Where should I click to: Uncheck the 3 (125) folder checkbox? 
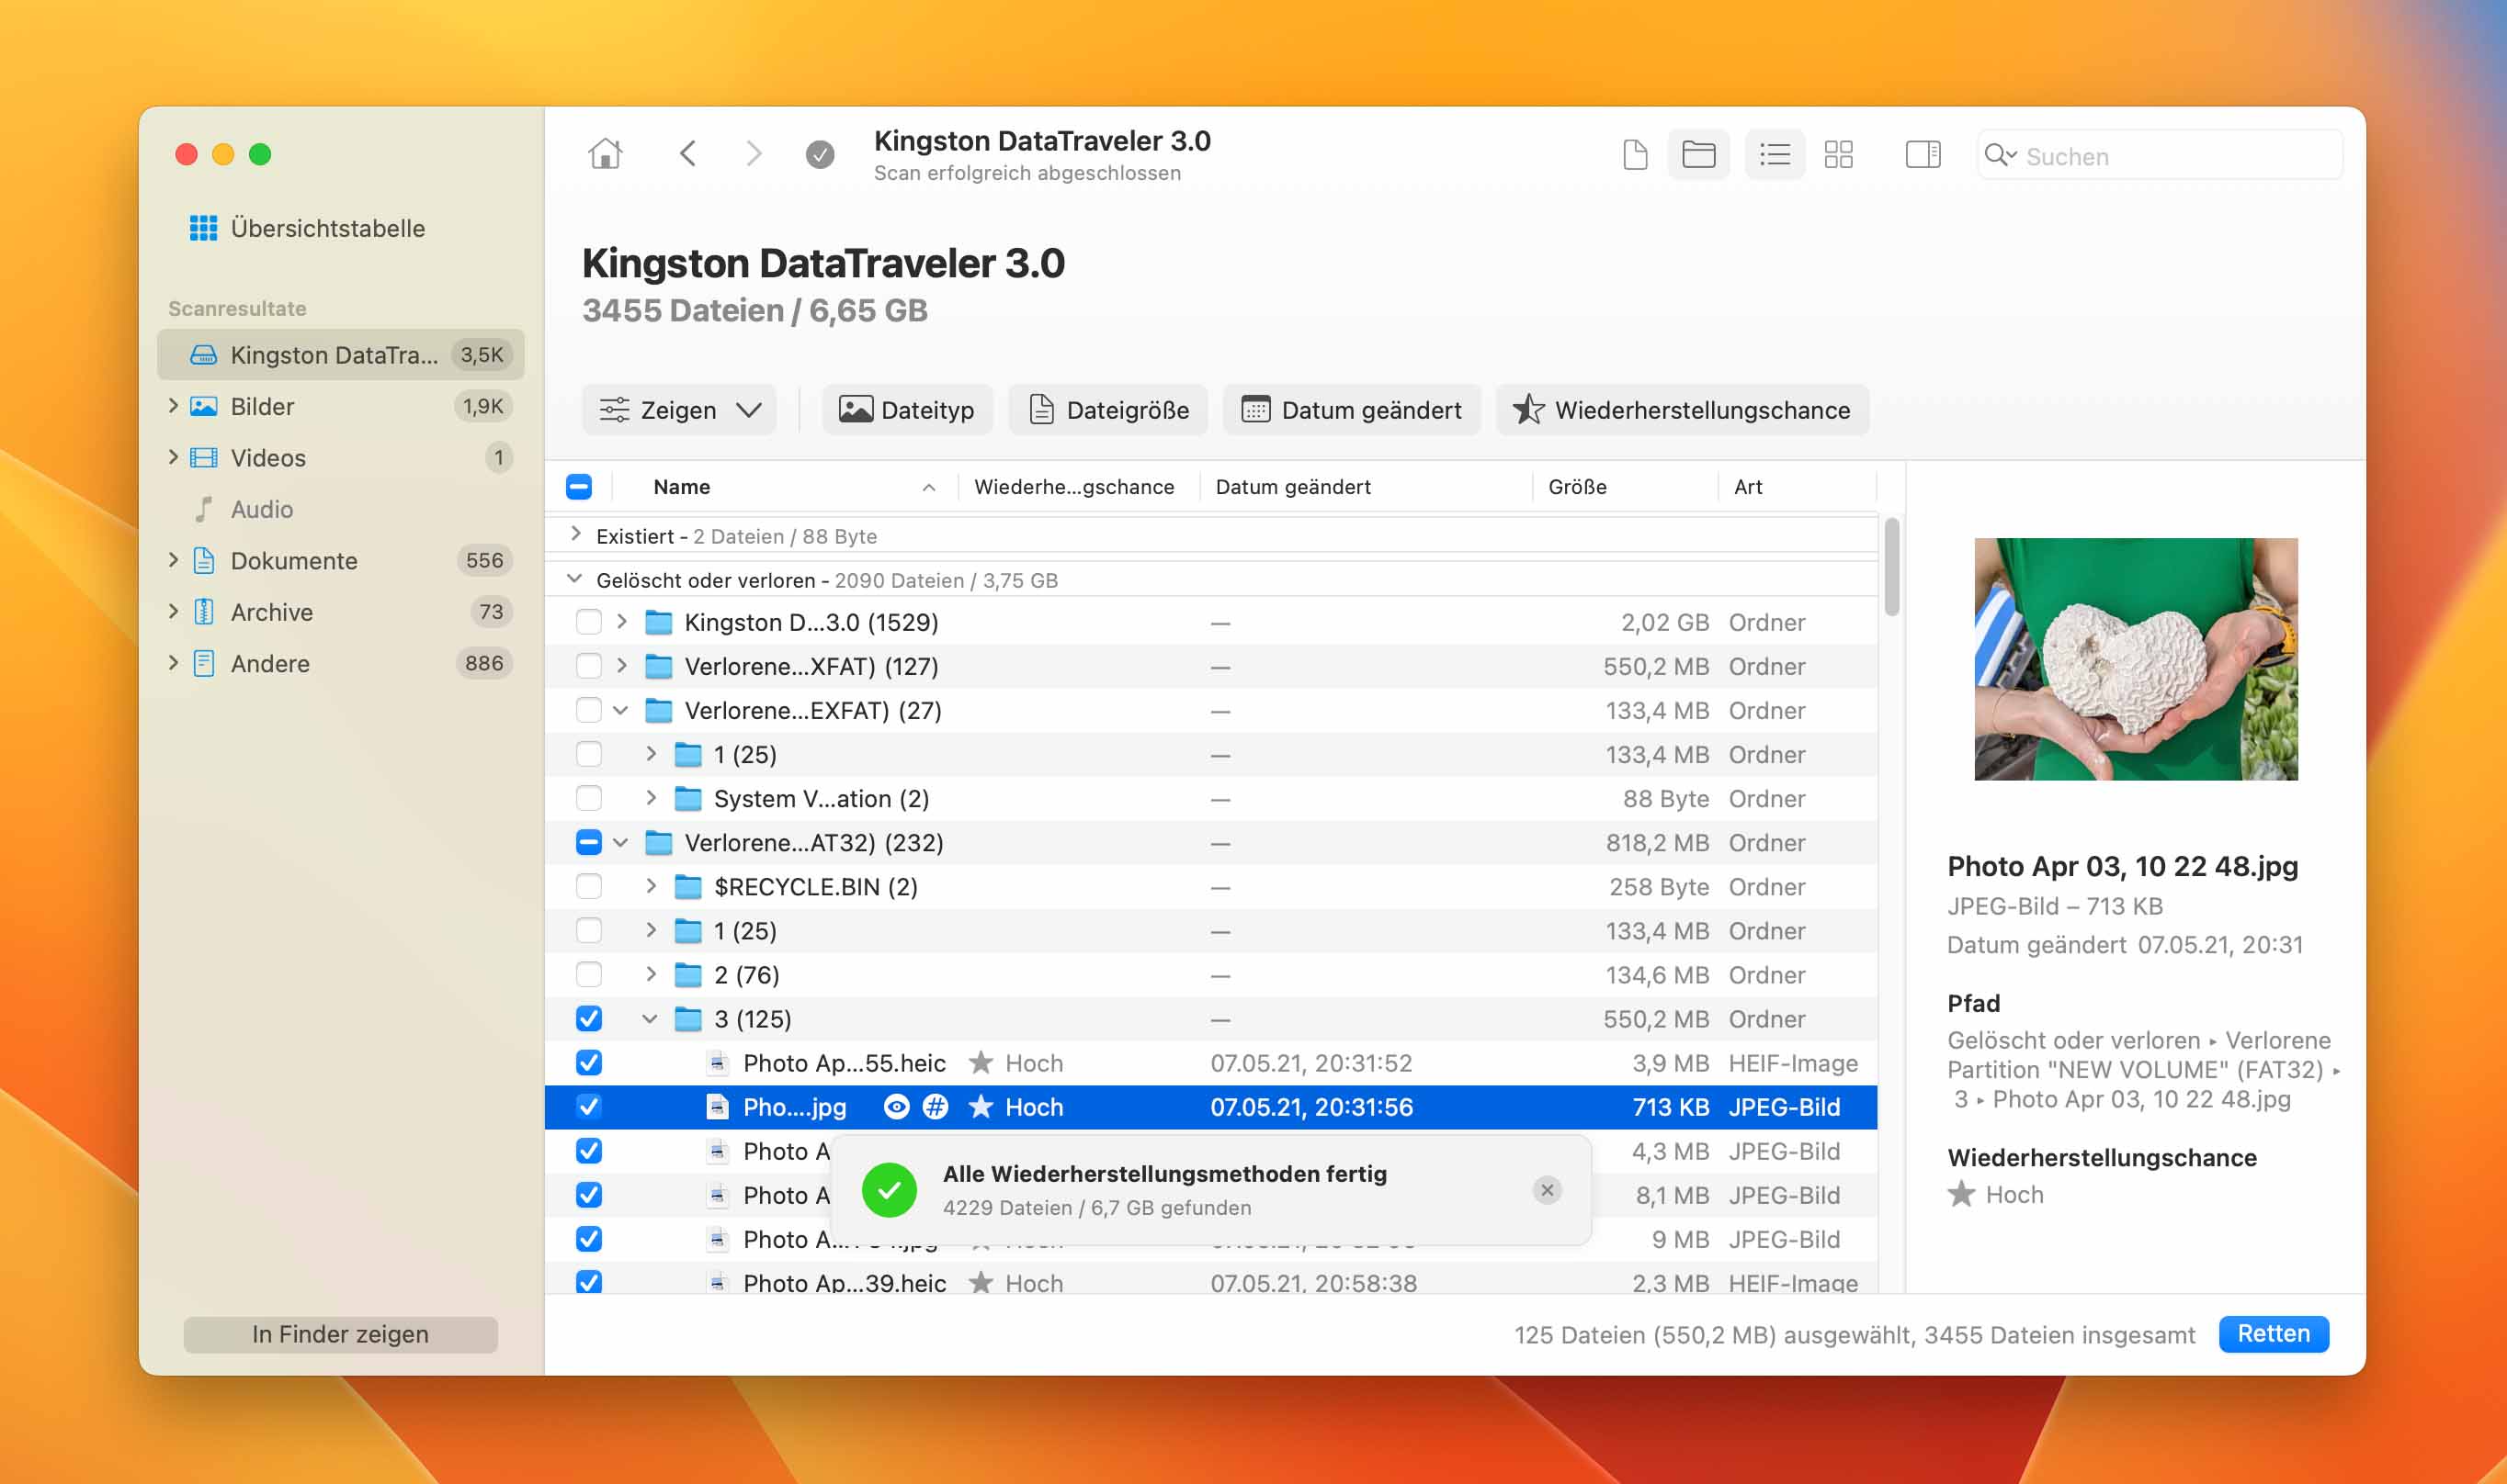589,1019
